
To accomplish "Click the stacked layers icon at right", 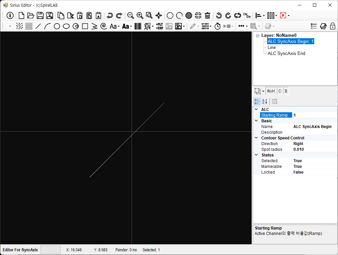I will pyautogui.click(x=323, y=26).
